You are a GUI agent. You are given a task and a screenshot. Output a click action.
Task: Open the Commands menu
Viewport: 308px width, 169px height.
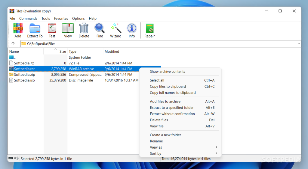tap(28, 19)
